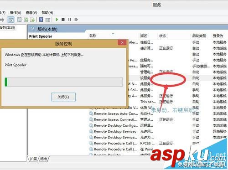
Task: Open the 查看(V) menu
Action: pyautogui.click(x=31, y=13)
